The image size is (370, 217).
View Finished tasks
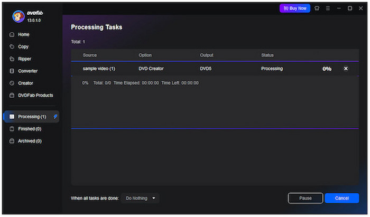[x=30, y=129]
